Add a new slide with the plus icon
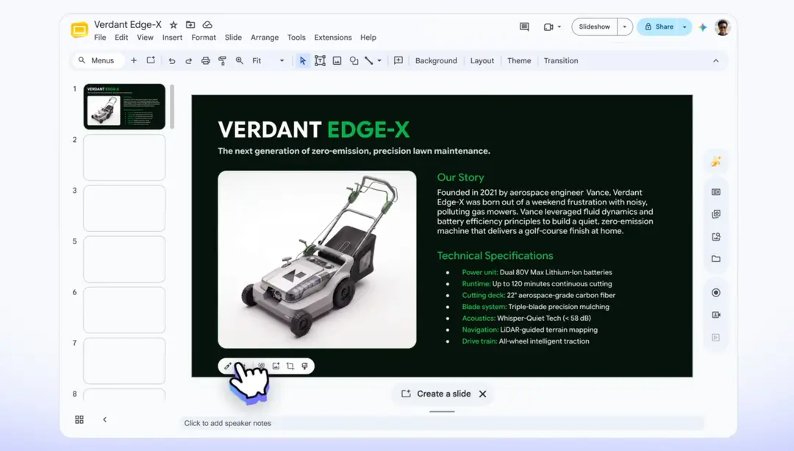794x451 pixels. pyautogui.click(x=134, y=61)
